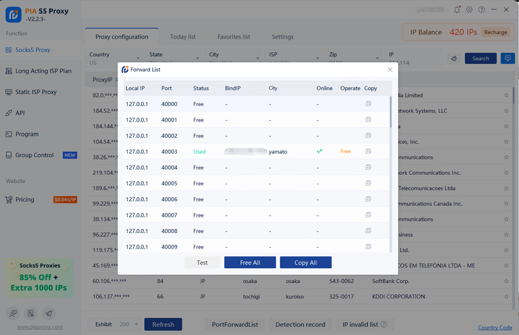Expand the State filter dropdown
Image resolution: width=519 pixels, height=335 pixels.
click(174, 59)
